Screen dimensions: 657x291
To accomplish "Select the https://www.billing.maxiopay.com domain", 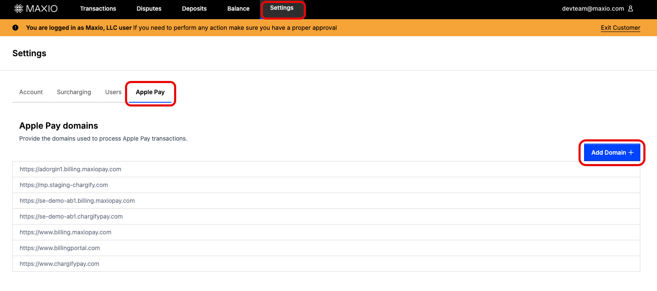I will tap(326, 232).
